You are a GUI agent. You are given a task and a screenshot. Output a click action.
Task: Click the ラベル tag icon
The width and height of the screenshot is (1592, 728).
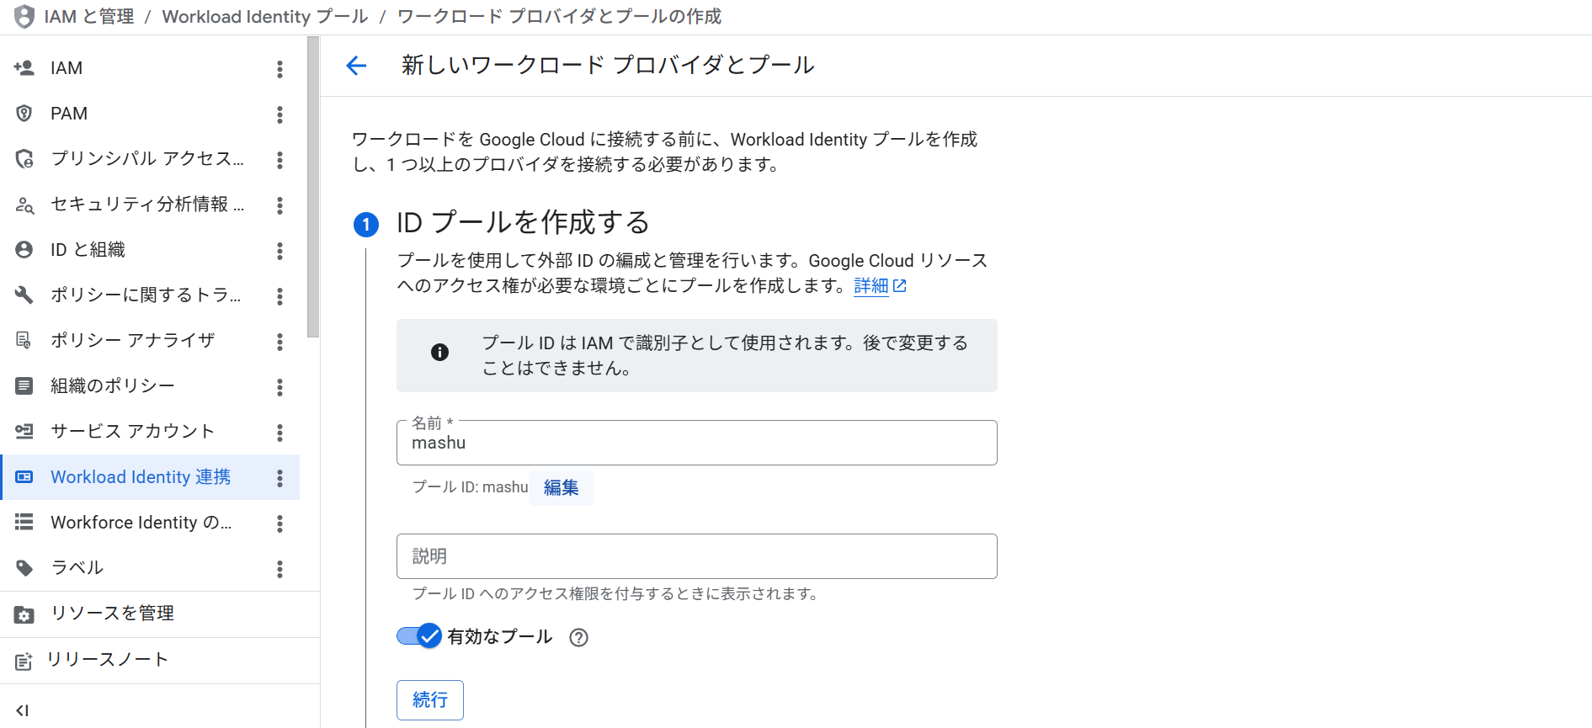[x=24, y=568]
